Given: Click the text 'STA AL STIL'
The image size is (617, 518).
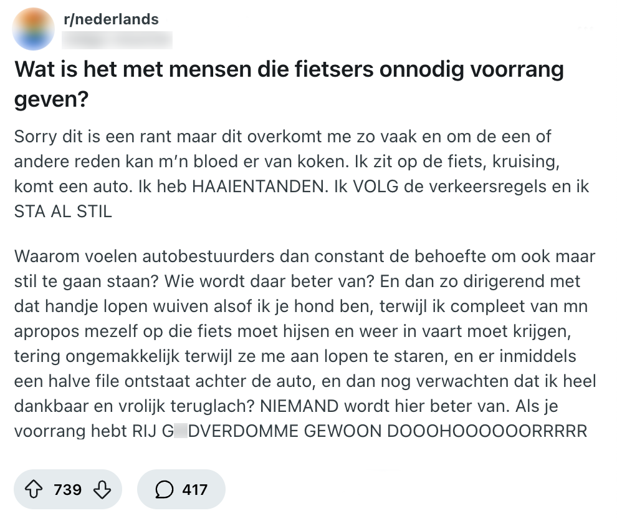Looking at the screenshot, I should (63, 211).
